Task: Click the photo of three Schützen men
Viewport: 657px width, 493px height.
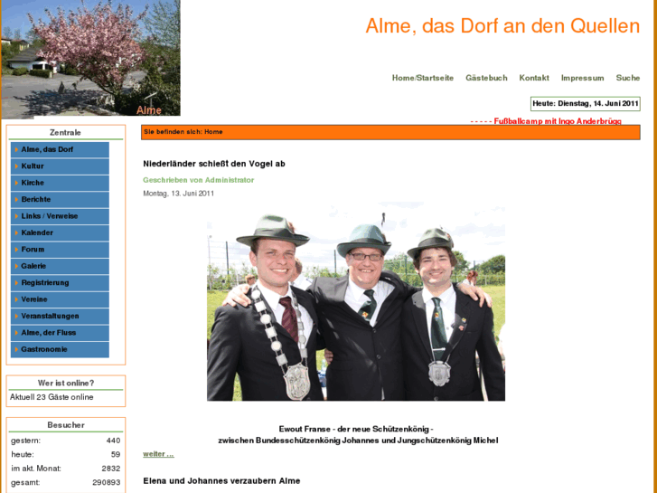Action: click(x=356, y=303)
